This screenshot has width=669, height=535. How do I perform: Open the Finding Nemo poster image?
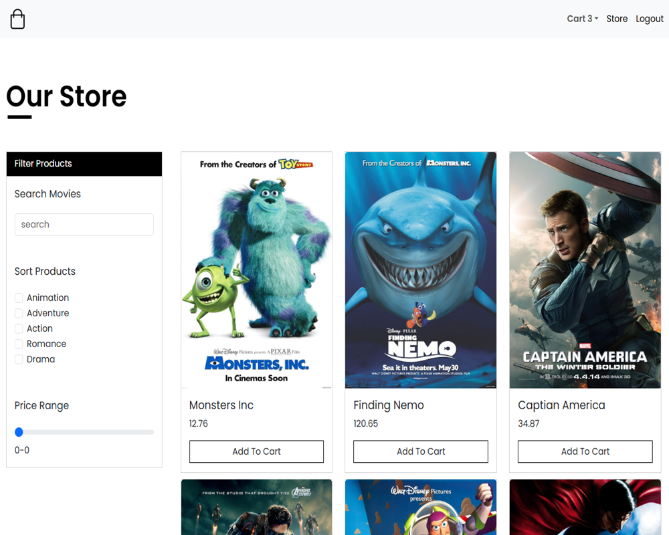(421, 270)
